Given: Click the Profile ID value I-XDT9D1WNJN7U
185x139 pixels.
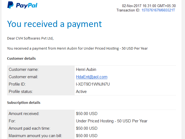Looking at the screenshot, I should coord(93,84).
